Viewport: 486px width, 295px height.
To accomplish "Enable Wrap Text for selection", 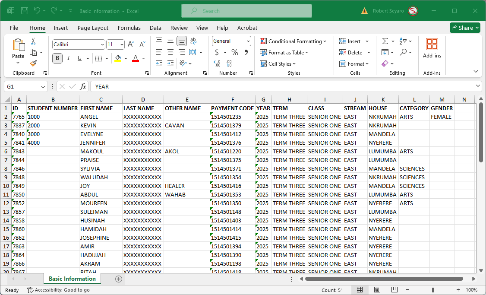I will click(193, 41).
